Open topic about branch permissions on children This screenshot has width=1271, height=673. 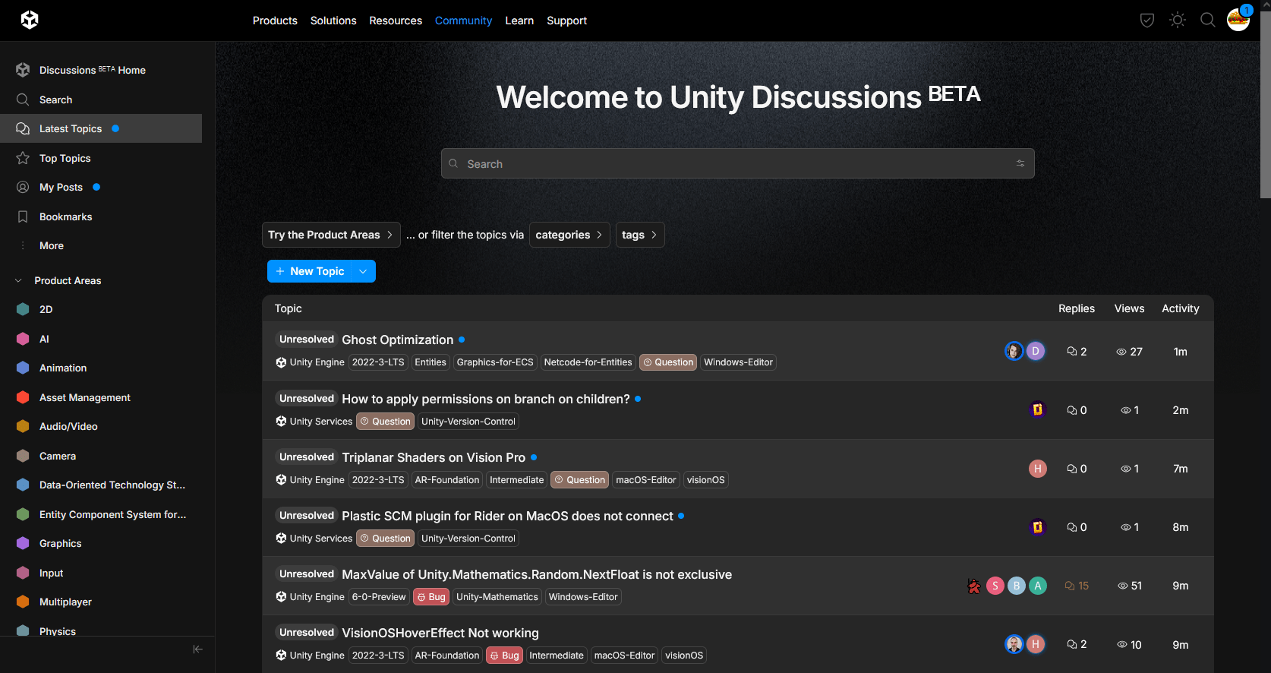tap(485, 399)
